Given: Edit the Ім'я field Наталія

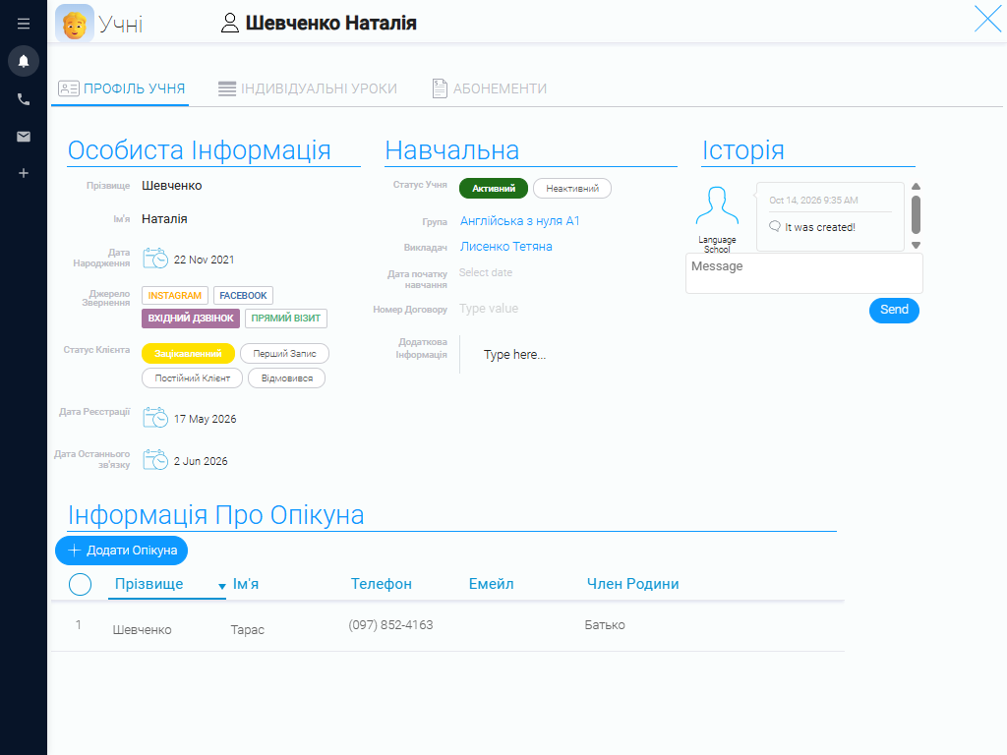Looking at the screenshot, I should (x=164, y=219).
